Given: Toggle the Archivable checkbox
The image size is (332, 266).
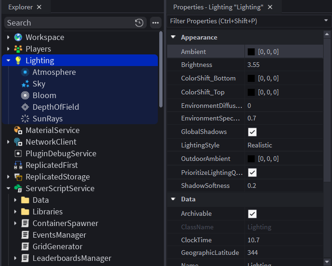Looking at the screenshot, I should [252, 214].
